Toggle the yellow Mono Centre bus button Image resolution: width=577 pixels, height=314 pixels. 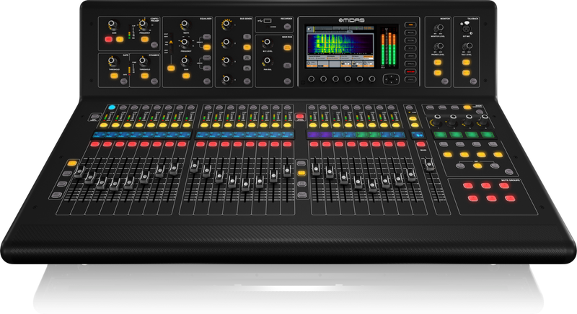pyautogui.click(x=287, y=48)
